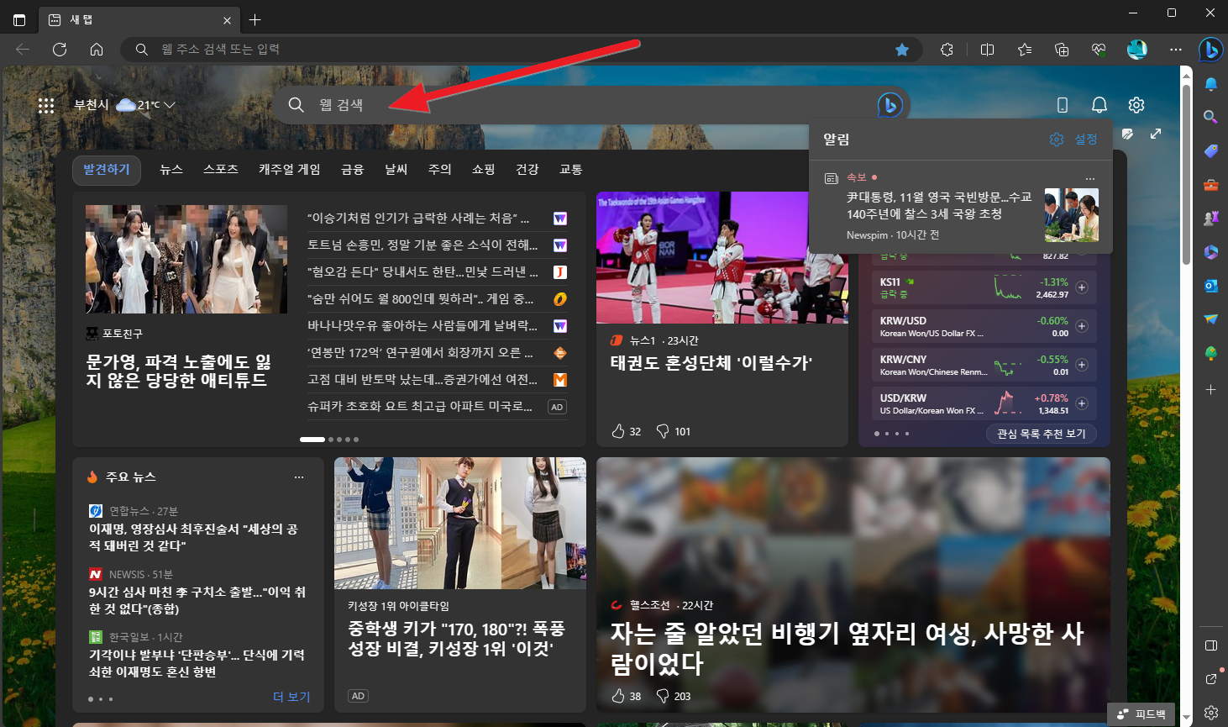Open the ... options on the 속보 notification
The height and width of the screenshot is (727, 1228).
pyautogui.click(x=1089, y=178)
